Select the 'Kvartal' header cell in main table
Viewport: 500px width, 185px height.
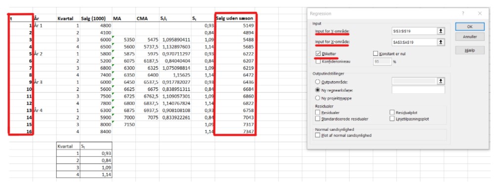coord(68,18)
